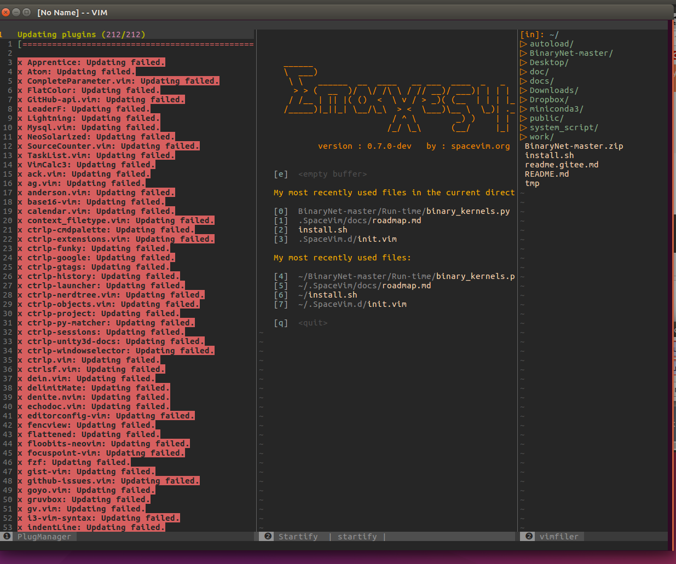Open Startify entry [6] ~/install.sh
676x564 pixels.
point(315,295)
